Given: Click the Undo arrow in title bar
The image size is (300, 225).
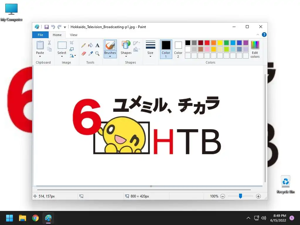Looking at the screenshot, I should point(53,27).
